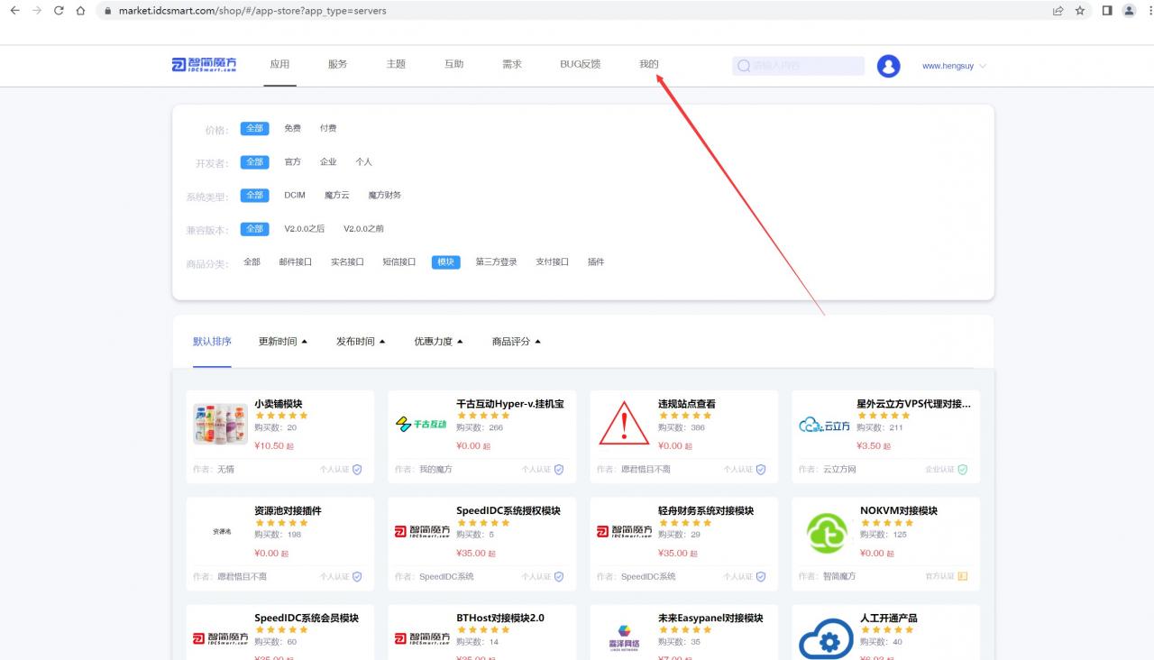Open the blue user avatar icon
1154x660 pixels.
(888, 66)
